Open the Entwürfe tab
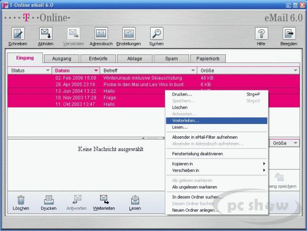 [x=98, y=59]
